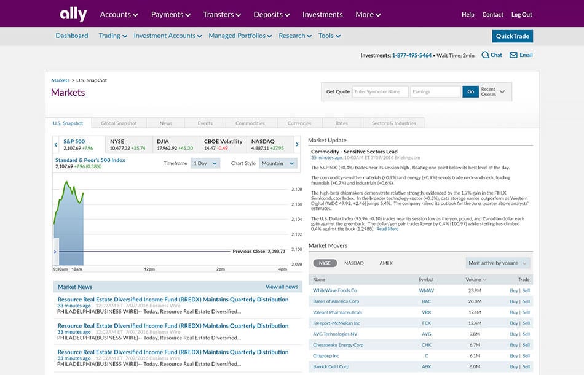Open the Contact link
The height and width of the screenshot is (375, 584).
[x=493, y=15]
